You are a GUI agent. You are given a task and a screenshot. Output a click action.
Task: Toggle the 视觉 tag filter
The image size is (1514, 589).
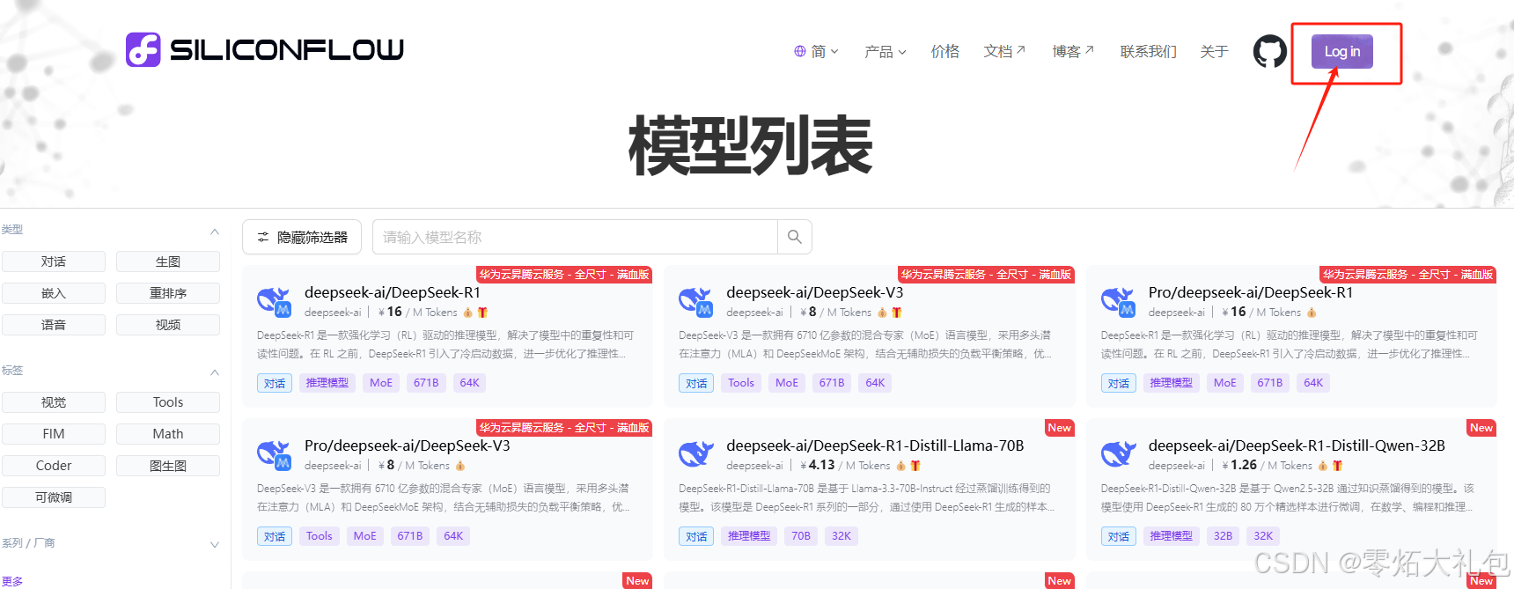point(54,402)
